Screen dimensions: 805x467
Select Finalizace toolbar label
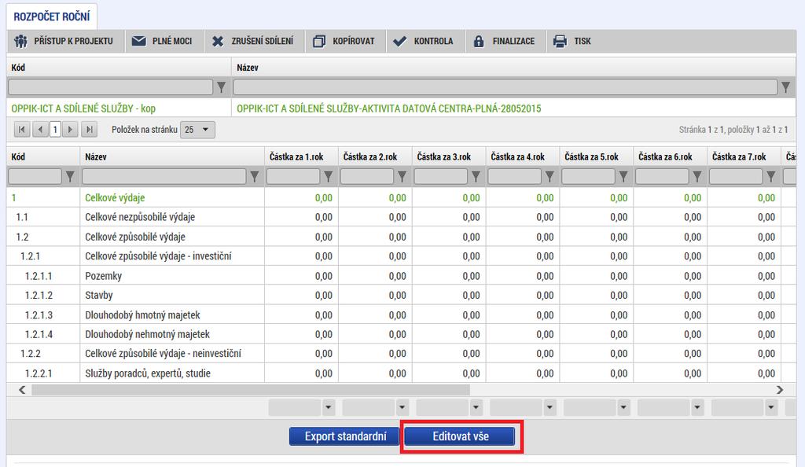click(x=513, y=41)
